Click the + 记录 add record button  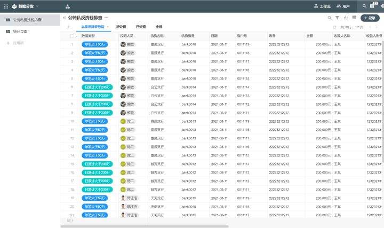[370, 18]
